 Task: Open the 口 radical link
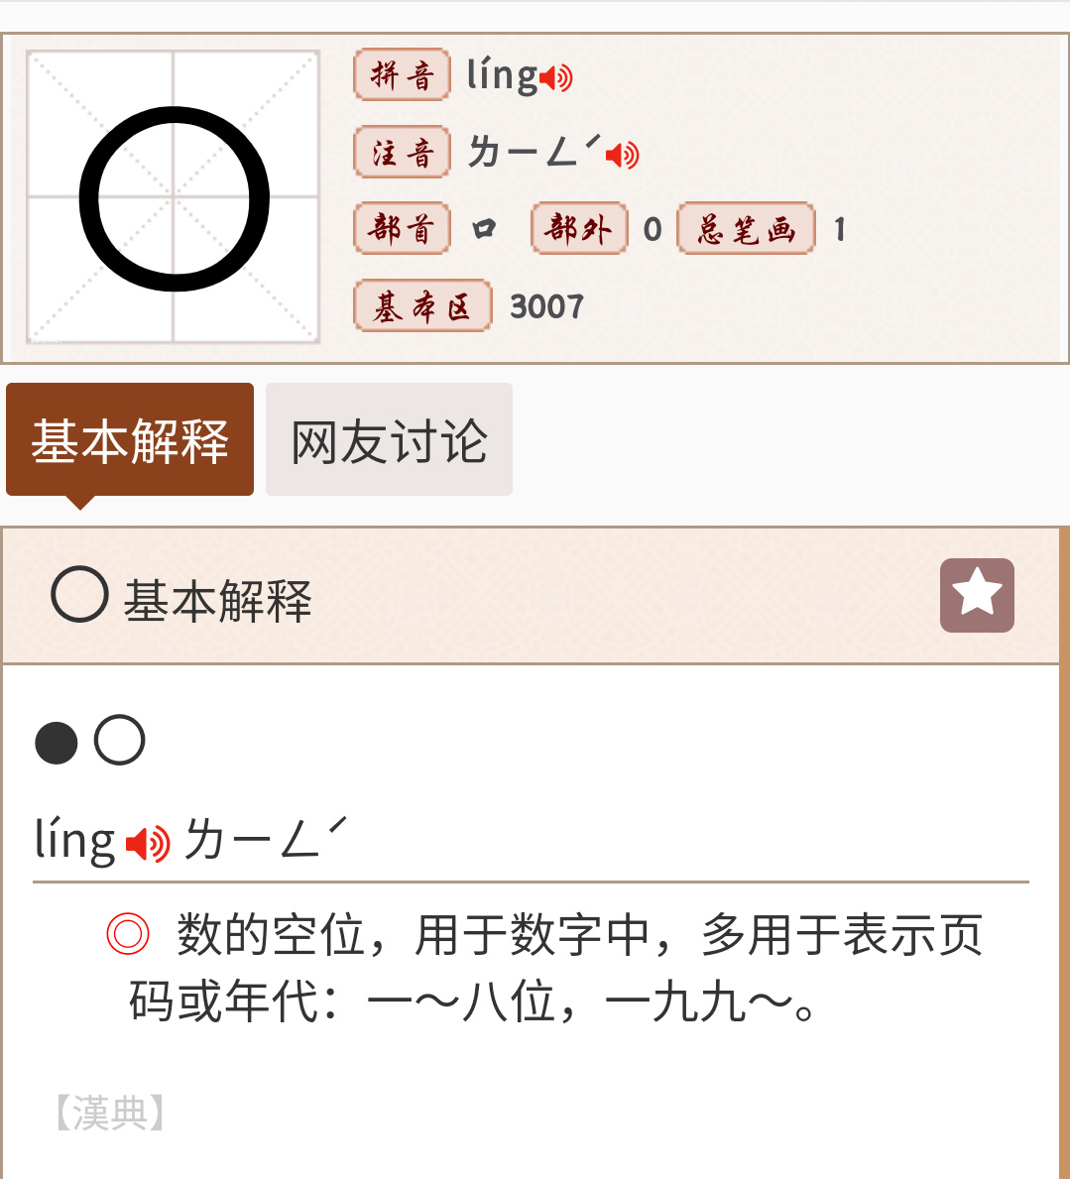[484, 230]
